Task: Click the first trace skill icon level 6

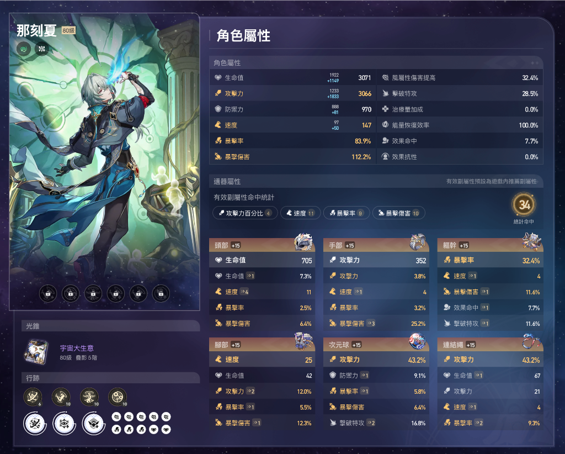Action: pyautogui.click(x=33, y=397)
